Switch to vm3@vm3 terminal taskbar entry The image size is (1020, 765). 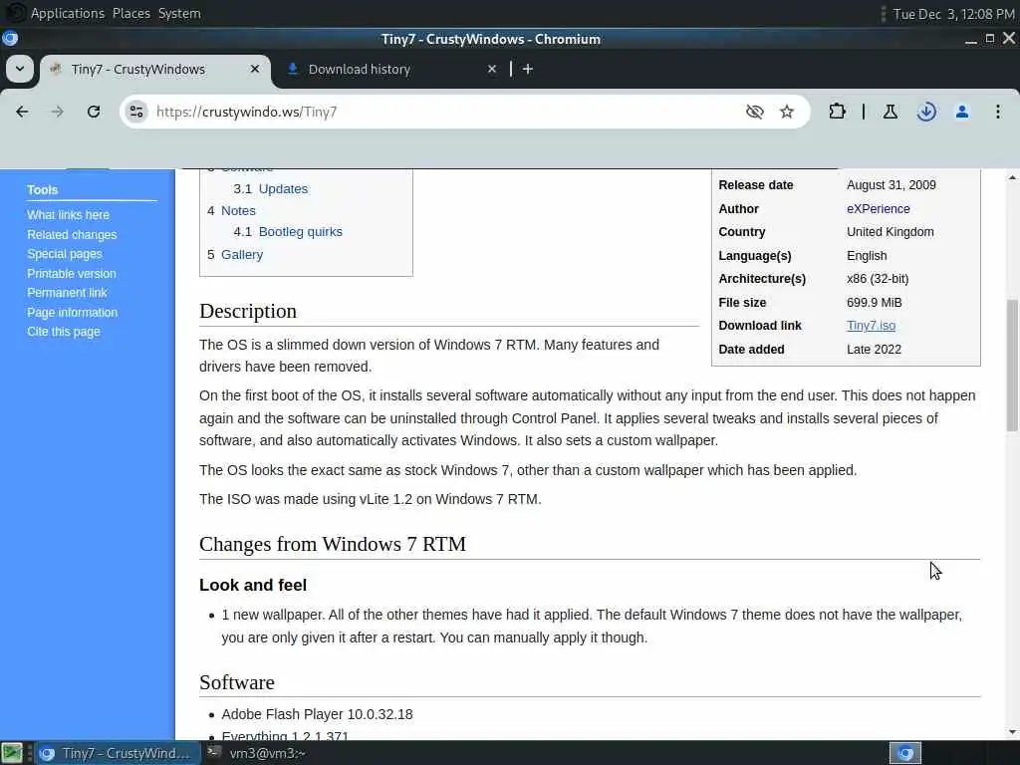[x=257, y=753]
